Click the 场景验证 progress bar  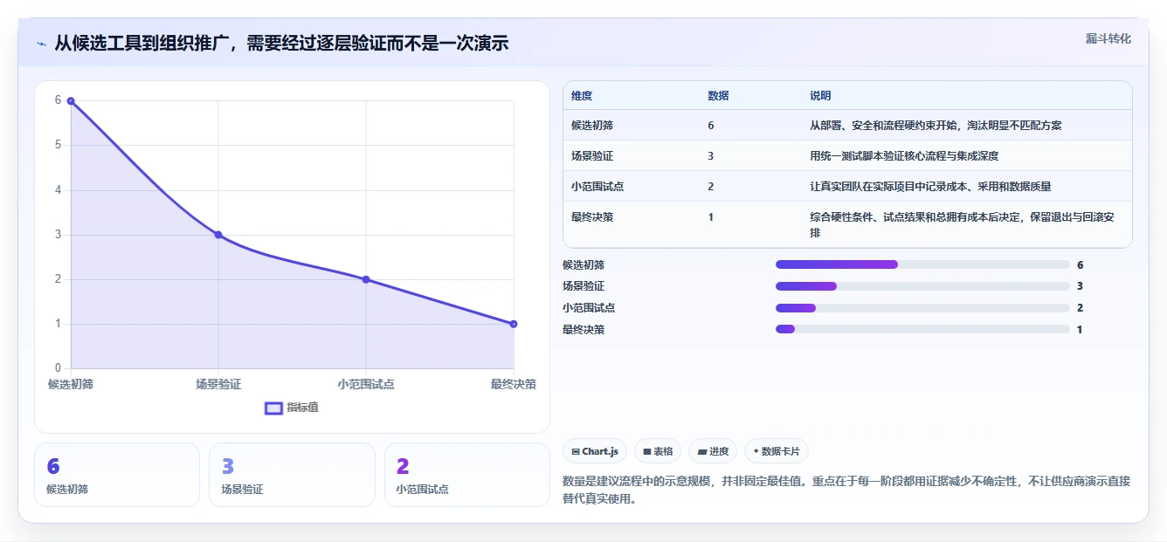pos(922,286)
